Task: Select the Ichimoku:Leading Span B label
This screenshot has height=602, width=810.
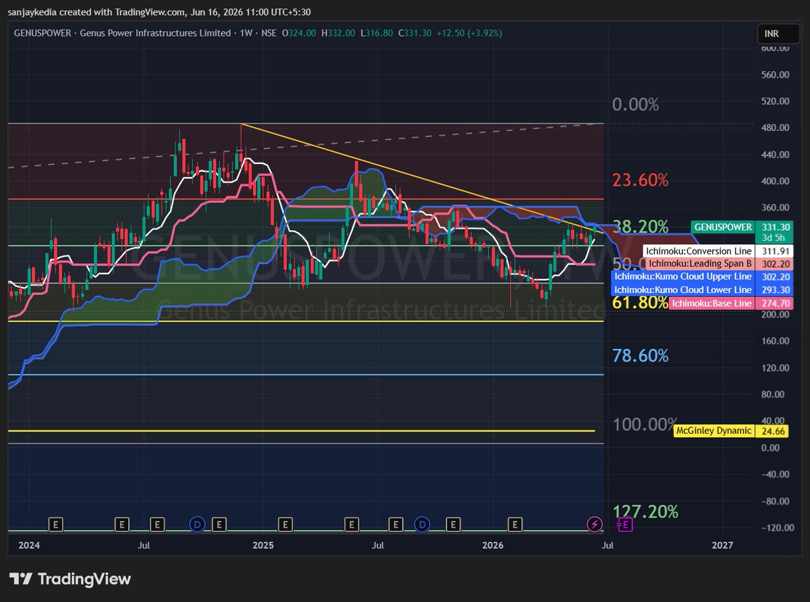Action: coord(699,264)
